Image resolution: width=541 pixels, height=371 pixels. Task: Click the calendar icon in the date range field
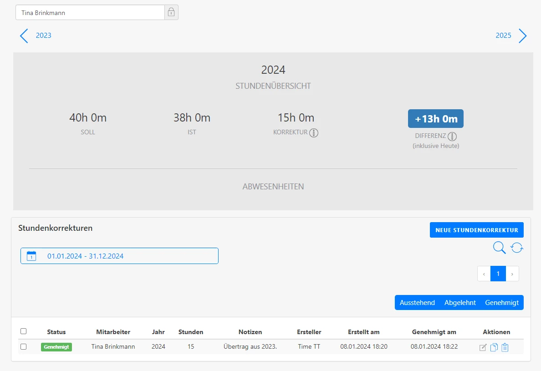click(x=31, y=255)
